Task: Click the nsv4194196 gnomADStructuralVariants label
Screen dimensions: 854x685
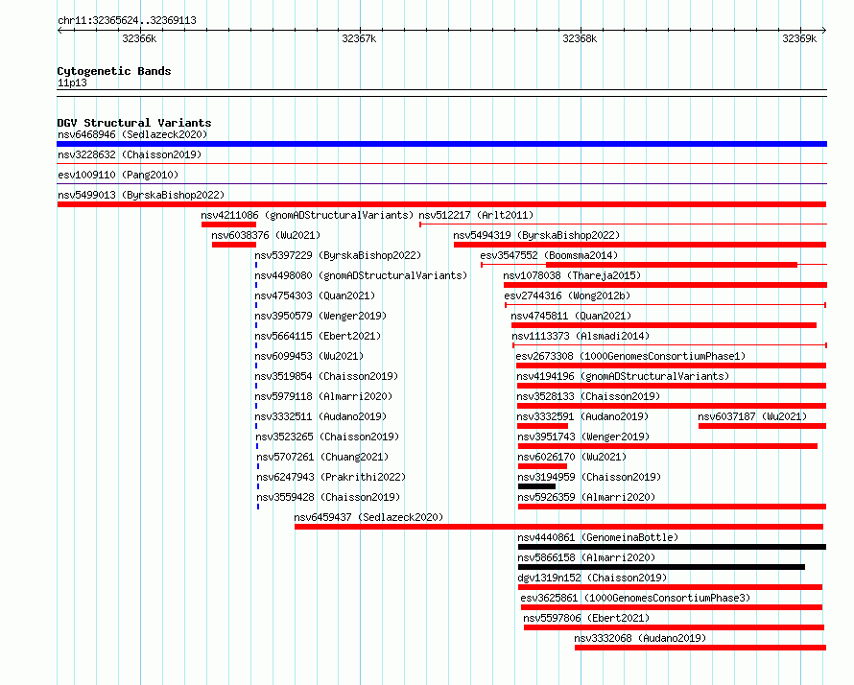Action: point(623,376)
